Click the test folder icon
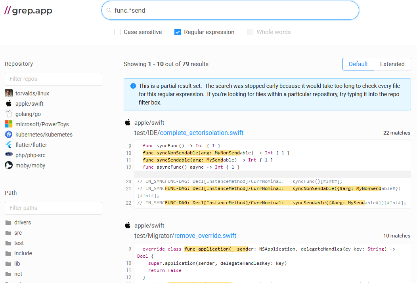 (8, 243)
